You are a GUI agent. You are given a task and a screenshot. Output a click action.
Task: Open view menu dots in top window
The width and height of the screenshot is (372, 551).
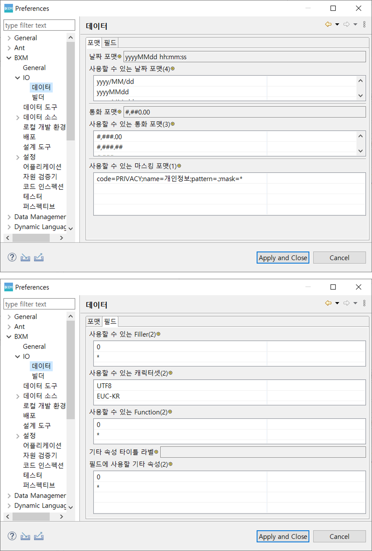point(364,24)
